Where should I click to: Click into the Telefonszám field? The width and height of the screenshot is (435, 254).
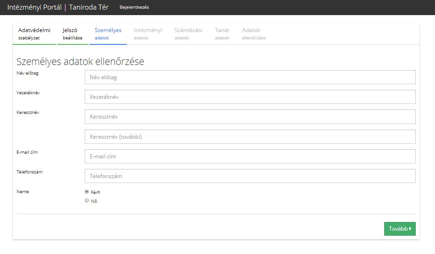tap(250, 176)
